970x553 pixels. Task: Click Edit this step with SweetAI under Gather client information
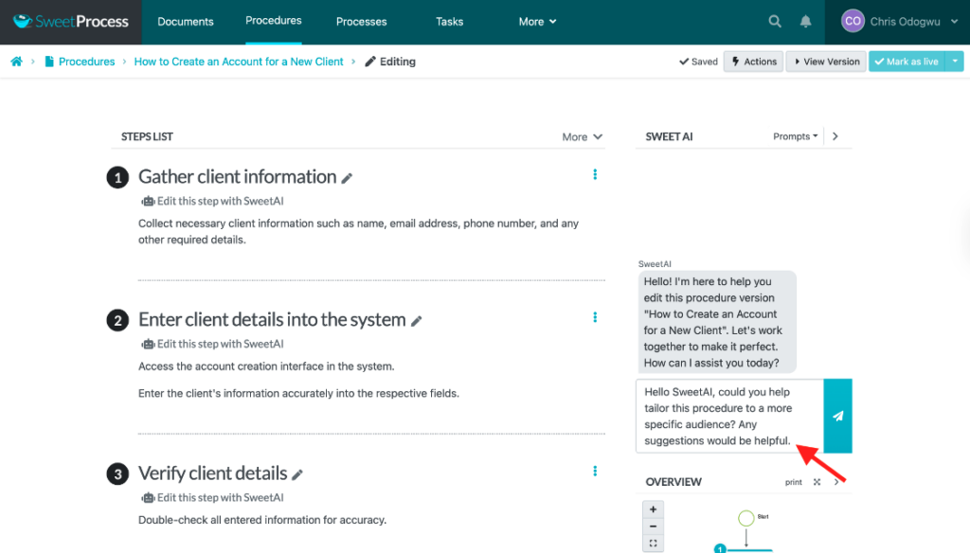click(212, 201)
